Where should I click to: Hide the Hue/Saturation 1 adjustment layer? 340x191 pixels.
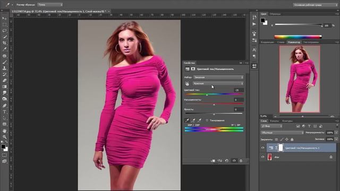(x=263, y=147)
